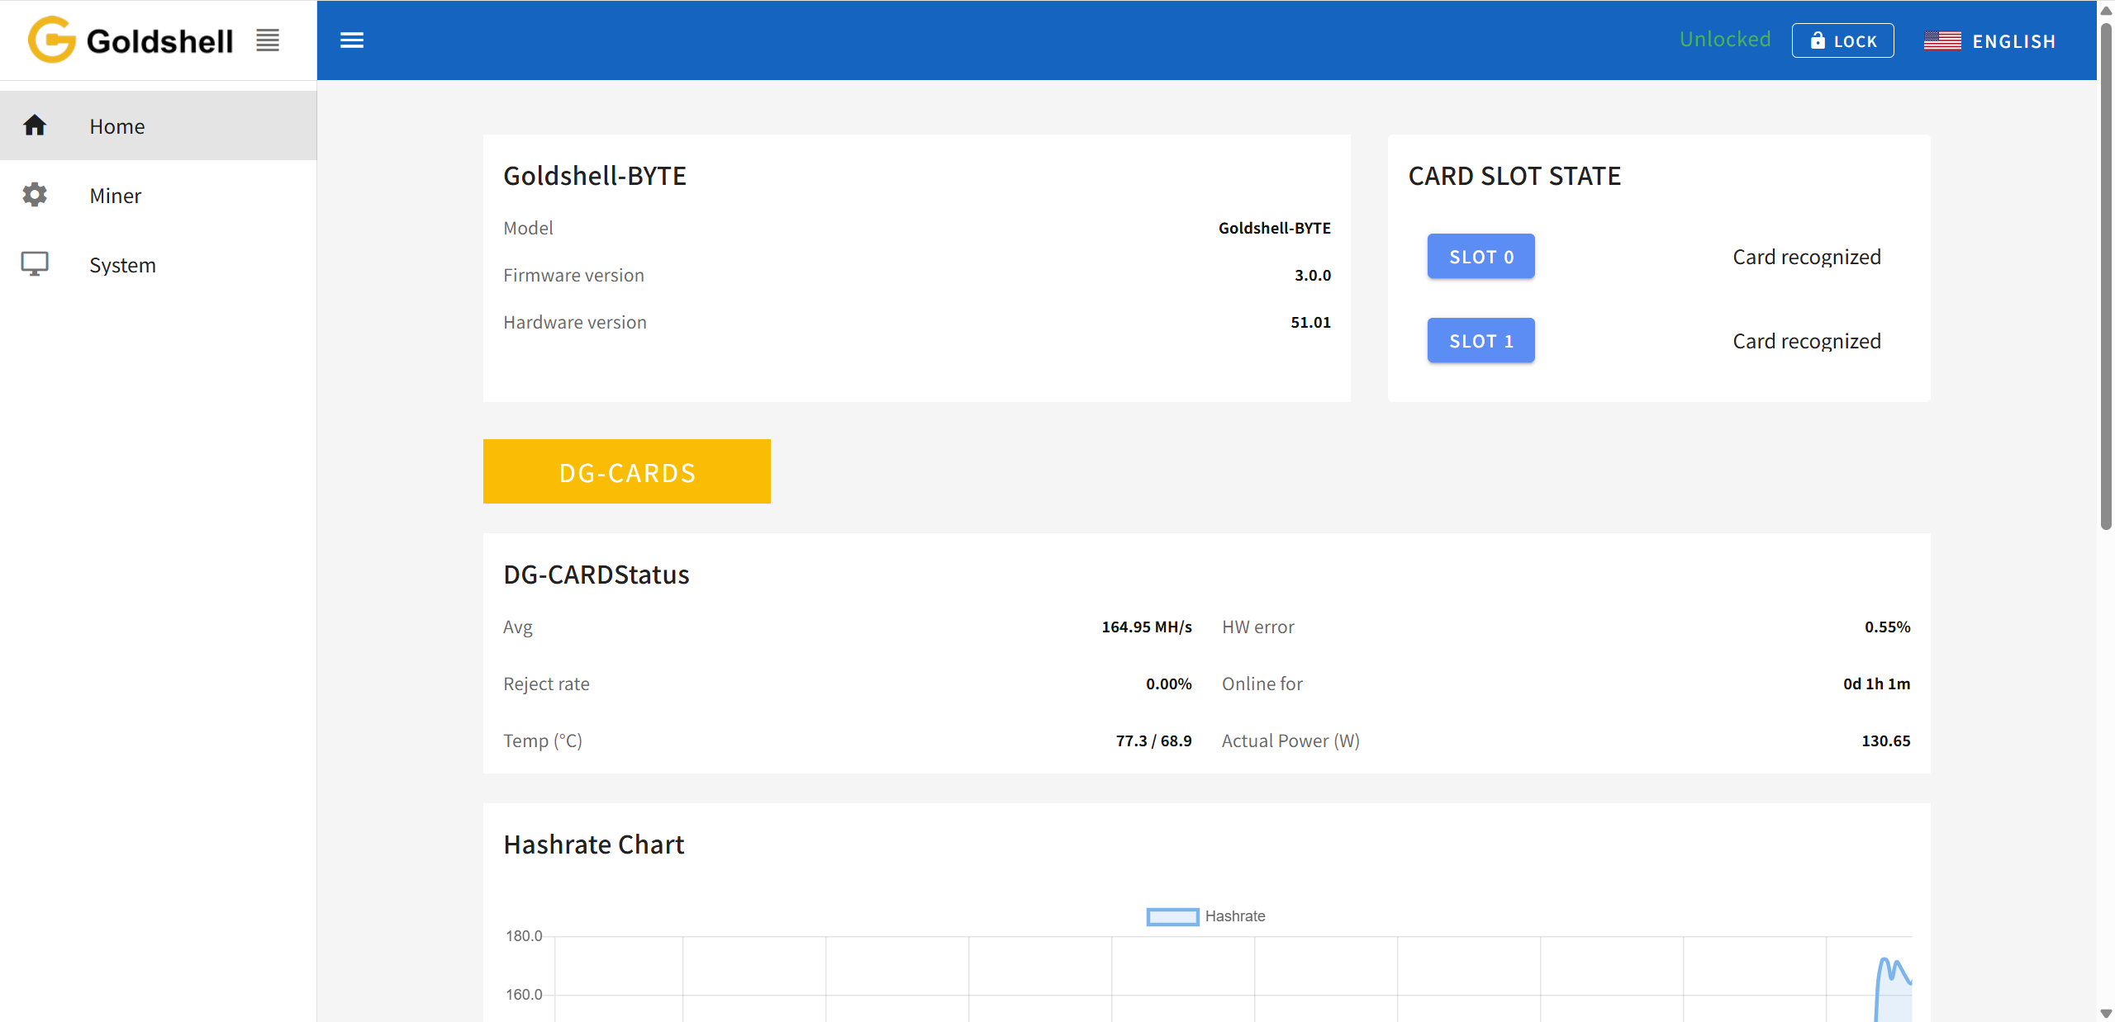Select the DG-CARDS tab
2115x1022 pixels.
pos(627,471)
